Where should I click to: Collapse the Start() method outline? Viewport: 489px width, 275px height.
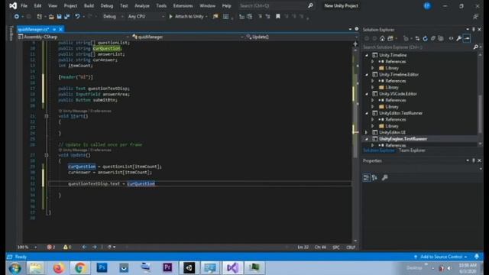pyautogui.click(x=47, y=116)
